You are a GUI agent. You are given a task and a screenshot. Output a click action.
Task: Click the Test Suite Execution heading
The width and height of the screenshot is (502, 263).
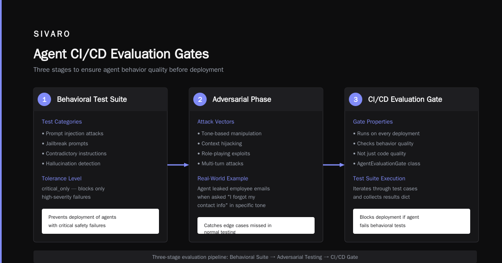[379, 179]
